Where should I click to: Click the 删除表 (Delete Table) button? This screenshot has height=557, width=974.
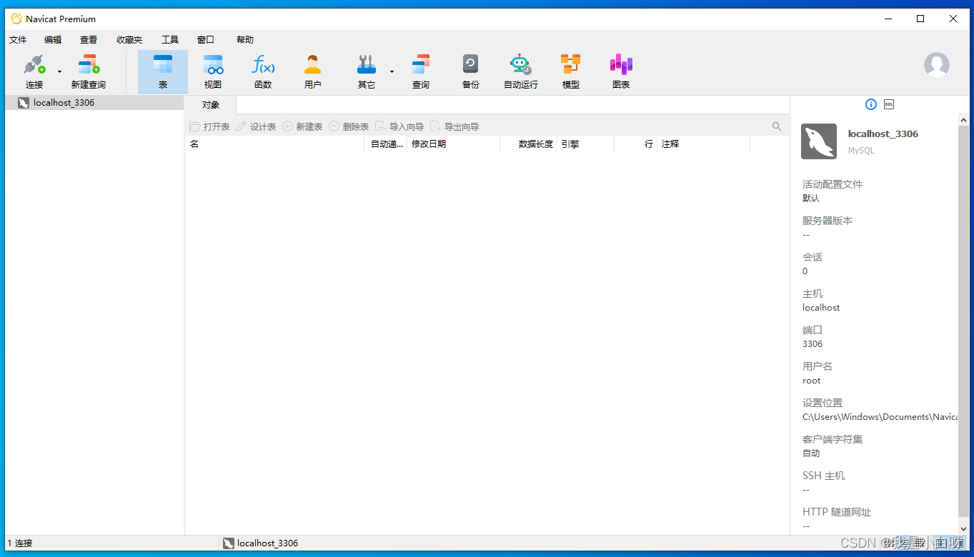click(349, 126)
